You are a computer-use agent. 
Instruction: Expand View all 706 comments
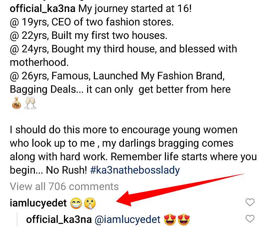tap(64, 186)
